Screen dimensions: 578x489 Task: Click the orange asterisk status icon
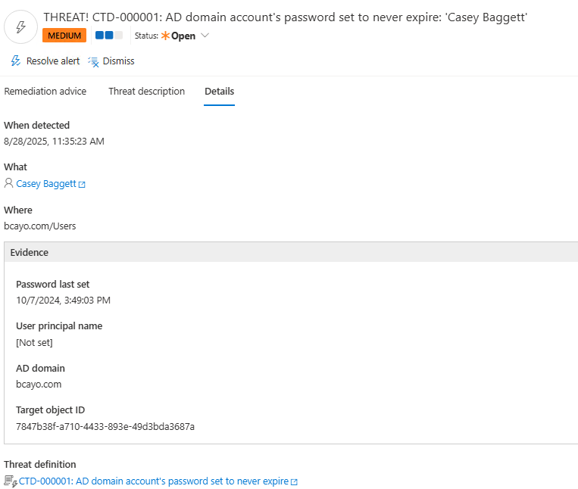[x=165, y=36]
